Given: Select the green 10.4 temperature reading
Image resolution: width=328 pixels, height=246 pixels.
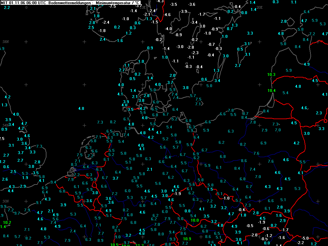Looking at the screenshot, I should click(x=272, y=91).
